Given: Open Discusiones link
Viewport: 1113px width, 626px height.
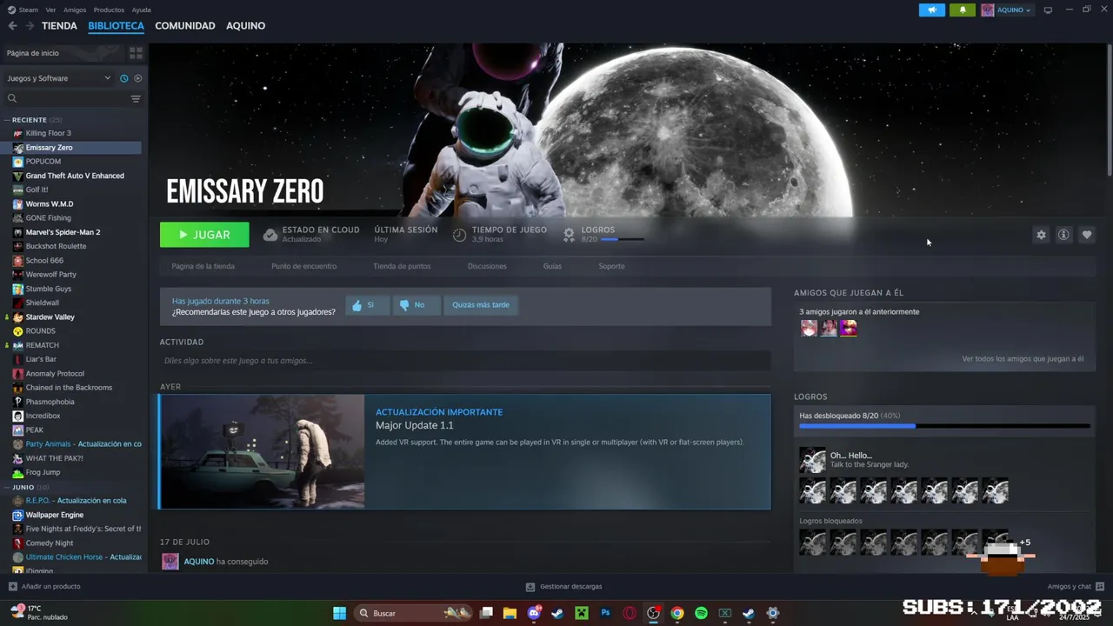Looking at the screenshot, I should pyautogui.click(x=487, y=266).
